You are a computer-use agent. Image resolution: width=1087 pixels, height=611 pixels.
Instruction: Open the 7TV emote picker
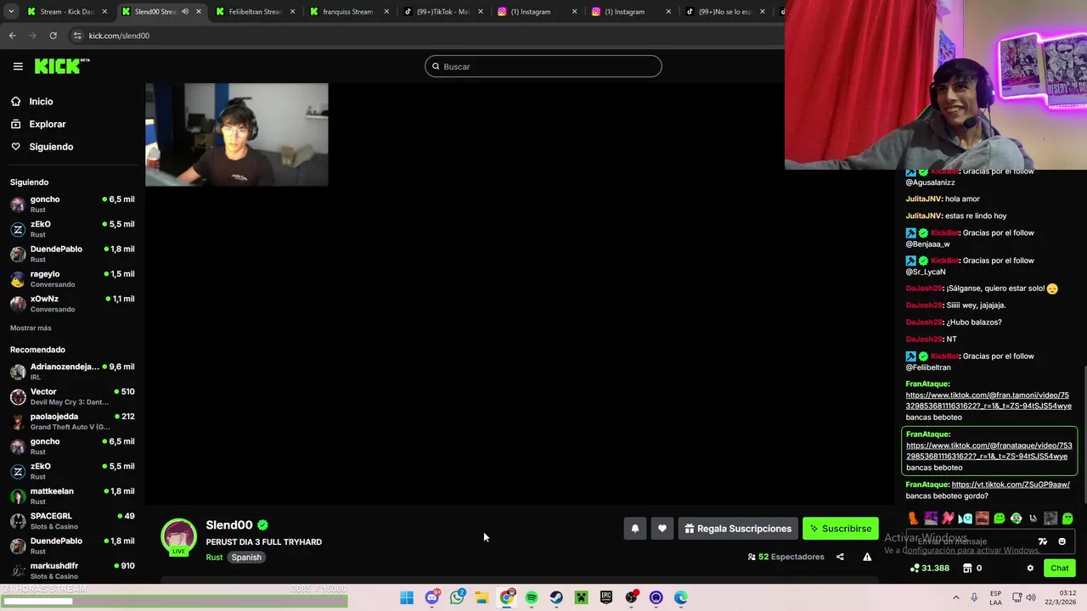click(x=1043, y=541)
